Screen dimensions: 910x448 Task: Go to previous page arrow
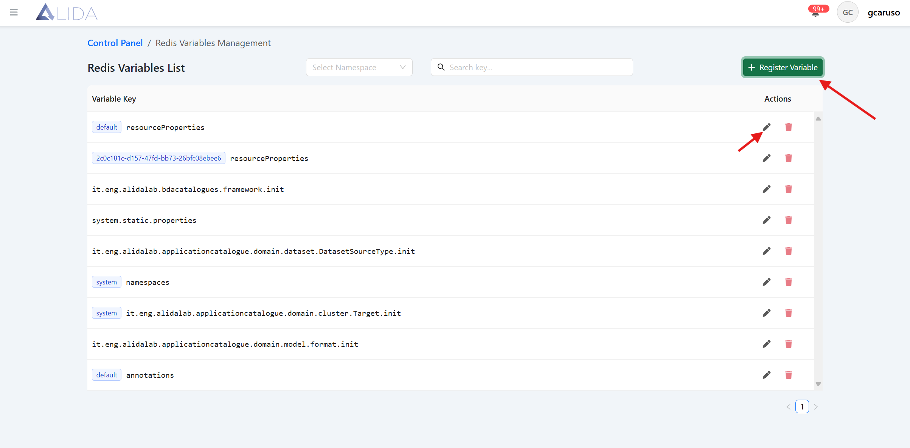coord(789,407)
